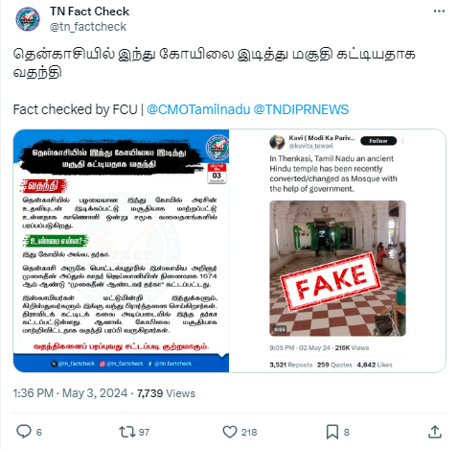Open the FAKE-stamped video thumbnail
This screenshot has height=449, width=457.
[x=337, y=269]
